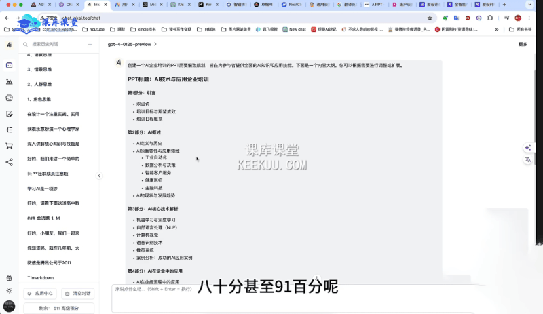Open the gift box icon in sidebar
This screenshot has height=314, width=543.
pyautogui.click(x=10, y=278)
